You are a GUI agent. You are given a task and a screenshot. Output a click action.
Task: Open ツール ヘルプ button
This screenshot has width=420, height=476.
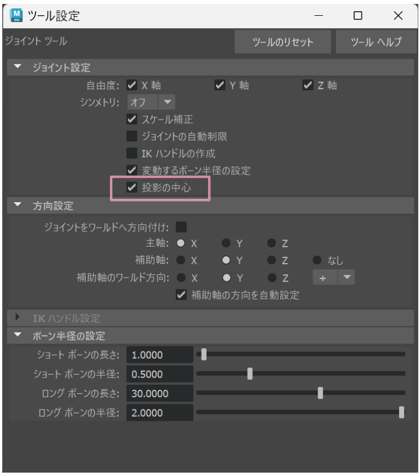(376, 43)
